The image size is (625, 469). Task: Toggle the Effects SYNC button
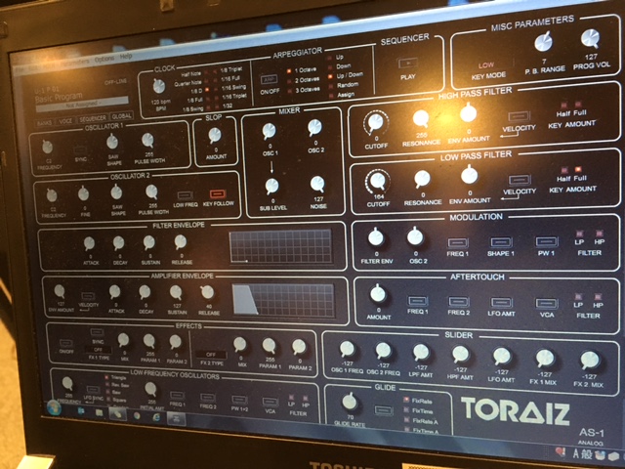pos(97,332)
